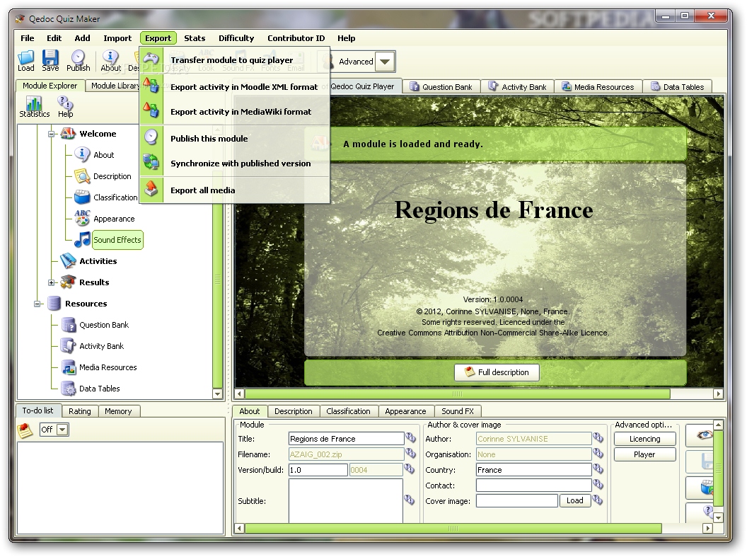The image size is (747, 557).
Task: Open the Advanced mode dropdown arrow
Action: coord(385,62)
